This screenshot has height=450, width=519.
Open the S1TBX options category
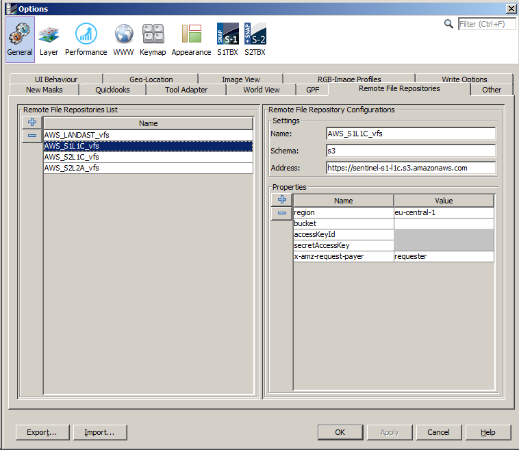(x=227, y=40)
